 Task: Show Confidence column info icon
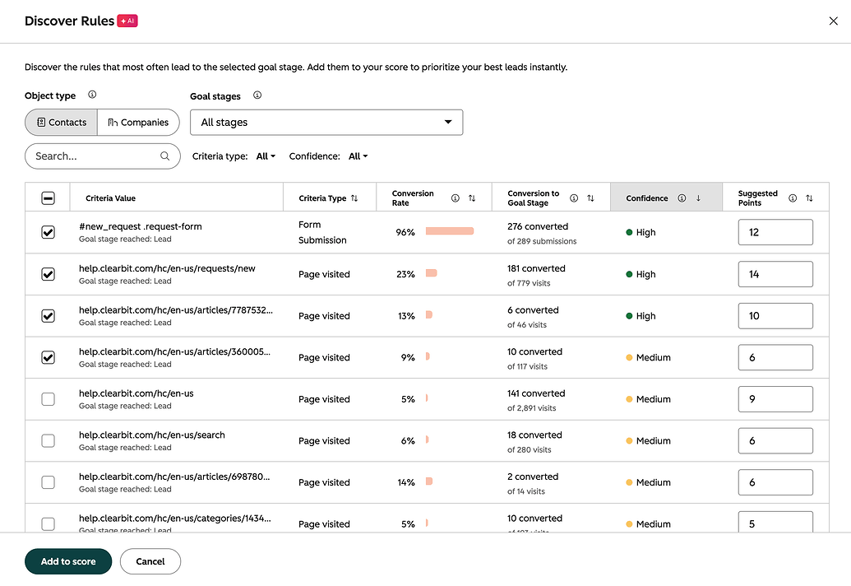tap(682, 198)
